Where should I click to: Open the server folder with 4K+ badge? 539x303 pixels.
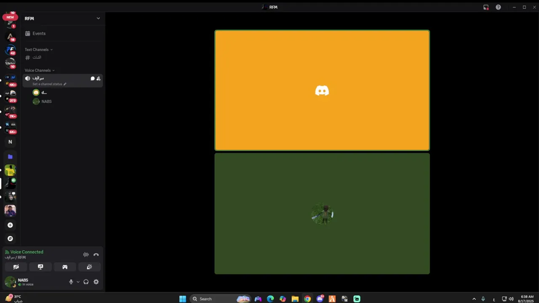[10, 80]
